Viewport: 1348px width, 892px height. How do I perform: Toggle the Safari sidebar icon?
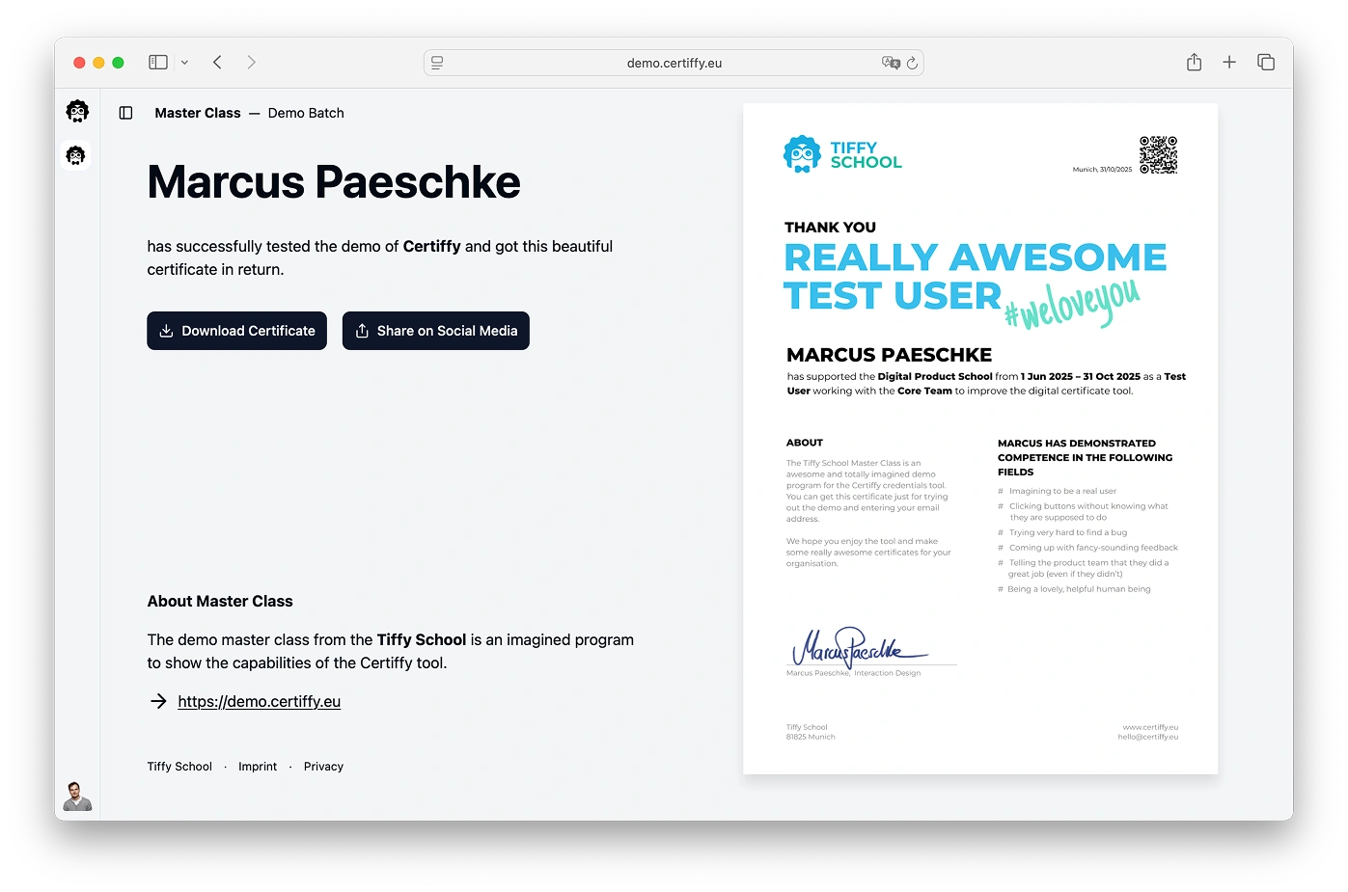[156, 61]
